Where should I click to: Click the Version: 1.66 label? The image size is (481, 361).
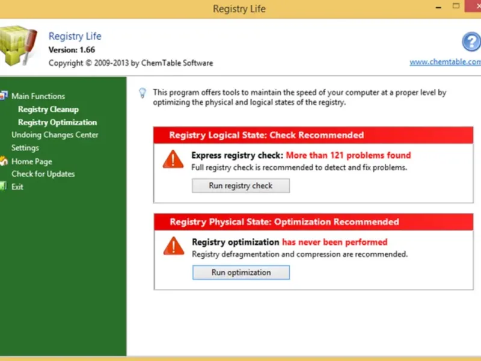[x=72, y=50]
